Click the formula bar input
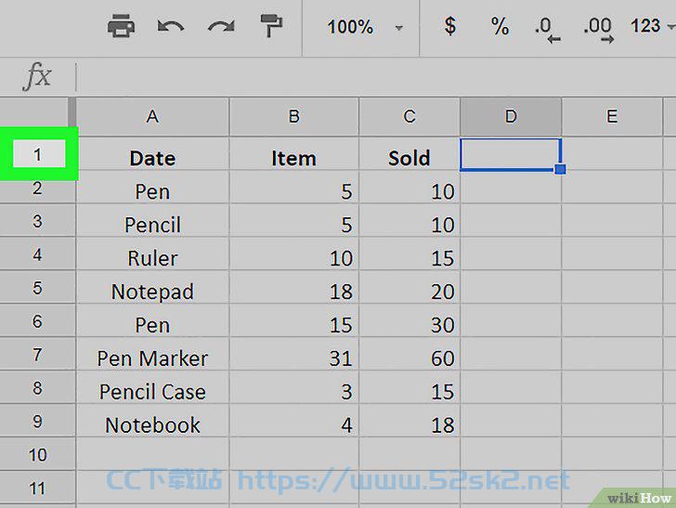The height and width of the screenshot is (508, 676). pos(375,77)
